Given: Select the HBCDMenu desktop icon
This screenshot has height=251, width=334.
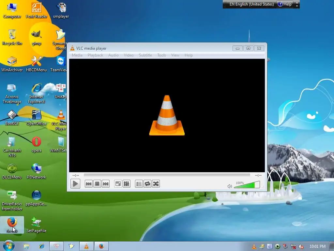Looking at the screenshot, I should (37, 64).
